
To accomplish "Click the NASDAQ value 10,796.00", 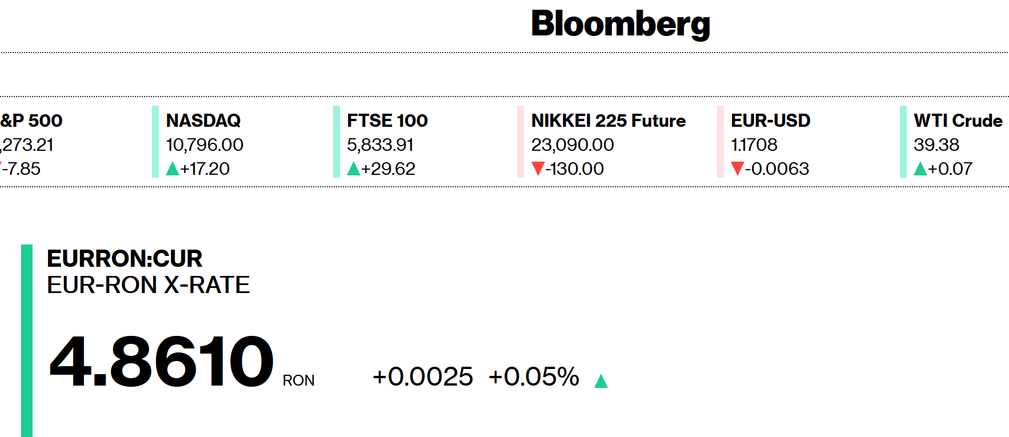I will pyautogui.click(x=205, y=145).
